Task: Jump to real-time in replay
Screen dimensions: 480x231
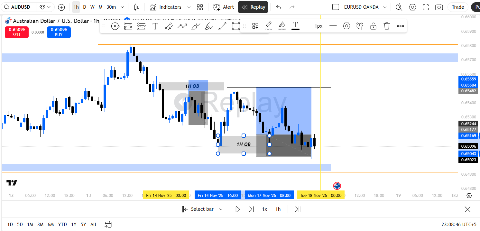Action: coord(298,209)
